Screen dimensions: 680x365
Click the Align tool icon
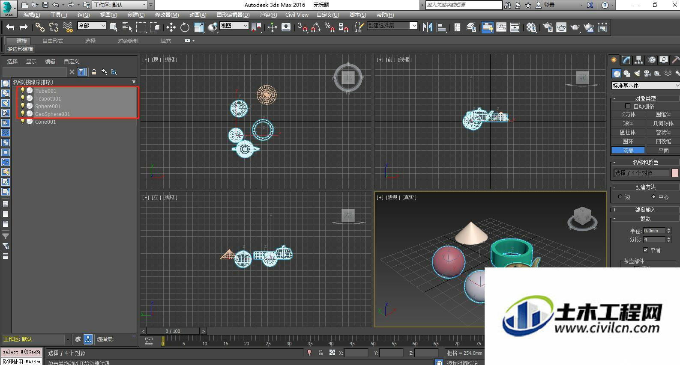pyautogui.click(x=441, y=27)
